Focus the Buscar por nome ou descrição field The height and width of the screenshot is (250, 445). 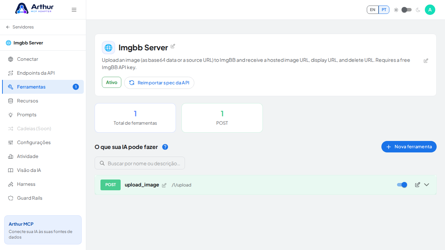point(140,163)
